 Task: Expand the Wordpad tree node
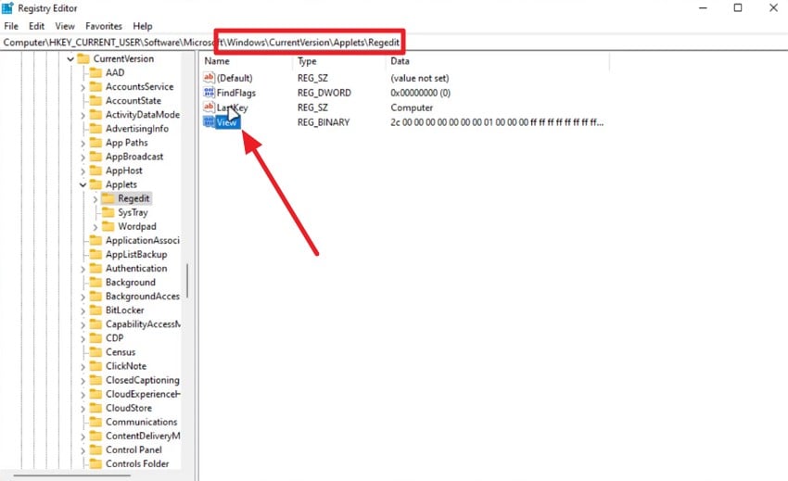pyautogui.click(x=95, y=227)
